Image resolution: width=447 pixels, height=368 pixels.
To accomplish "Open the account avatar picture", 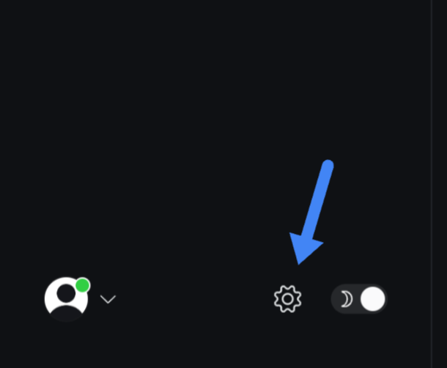I will pos(66,299).
